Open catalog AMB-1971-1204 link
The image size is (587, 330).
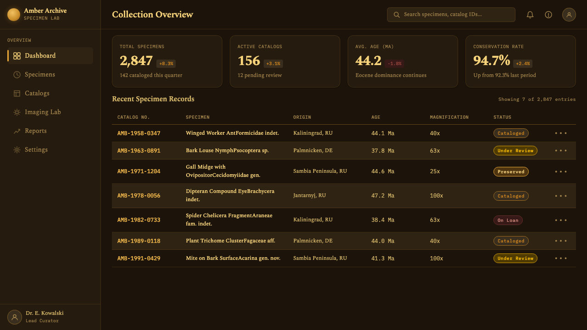[x=139, y=171]
